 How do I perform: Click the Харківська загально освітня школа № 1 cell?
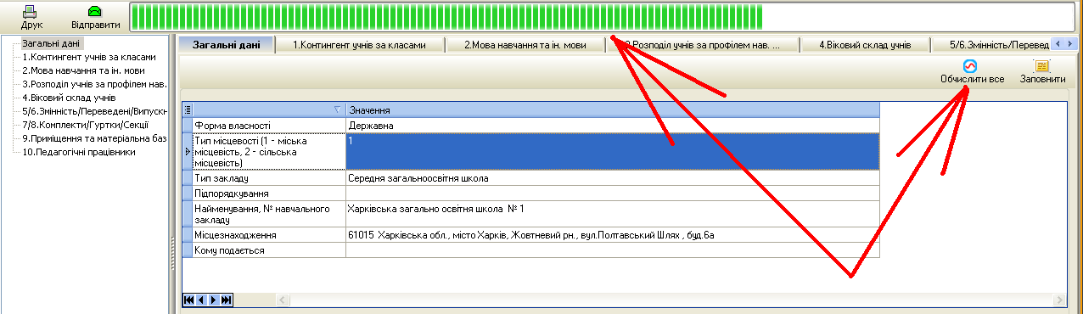tap(613, 214)
